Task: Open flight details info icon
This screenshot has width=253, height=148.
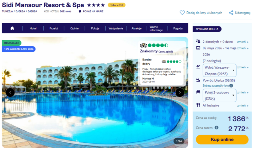Action: tap(231, 86)
